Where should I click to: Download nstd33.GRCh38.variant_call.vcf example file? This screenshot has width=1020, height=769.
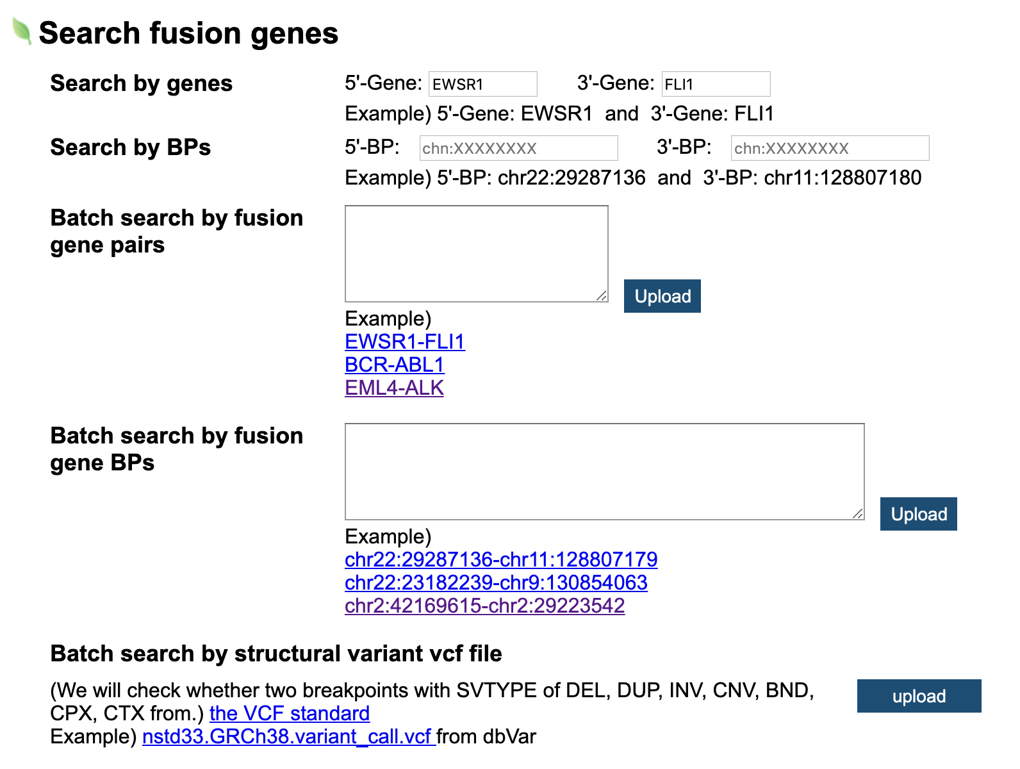288,736
